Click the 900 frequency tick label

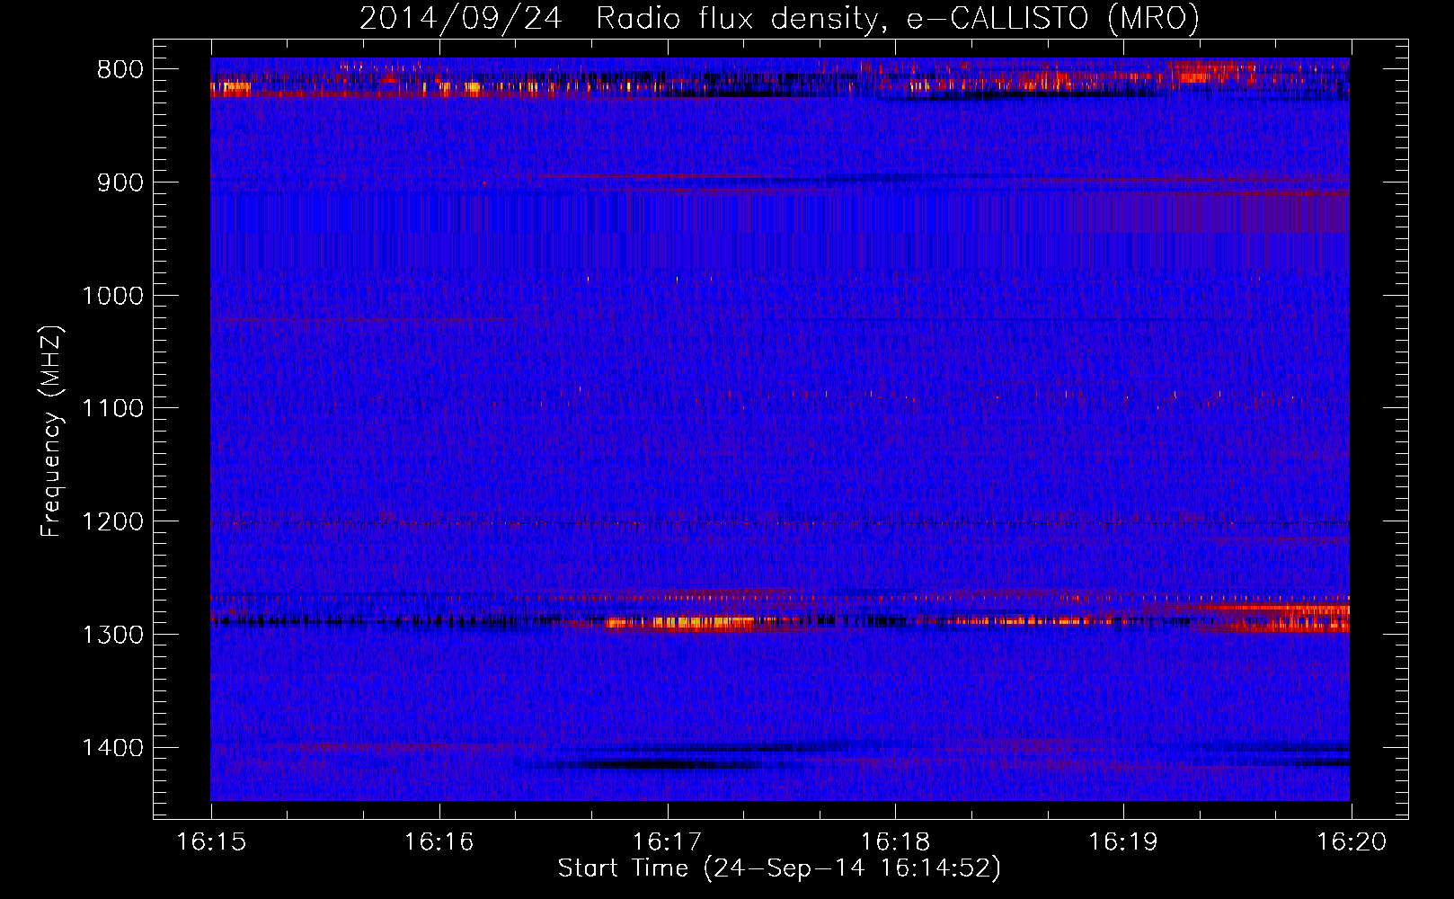point(120,182)
